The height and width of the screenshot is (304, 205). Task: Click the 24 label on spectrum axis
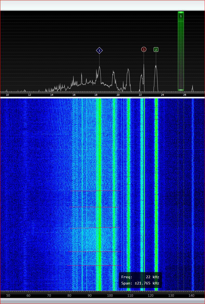point(162,95)
